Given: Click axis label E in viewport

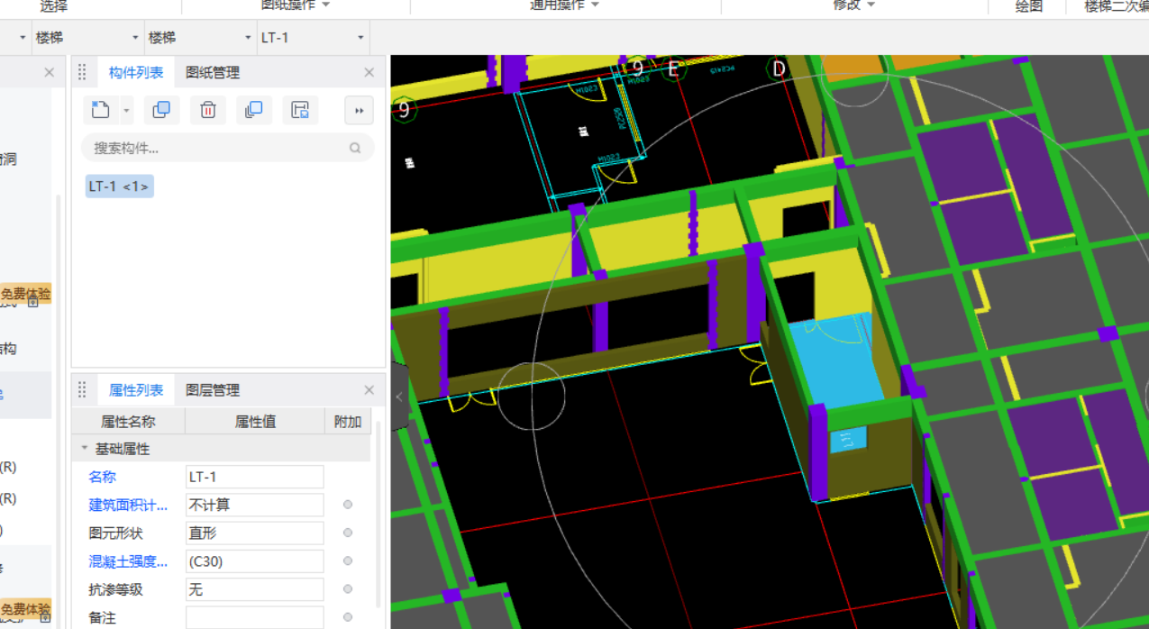Looking at the screenshot, I should pyautogui.click(x=672, y=68).
